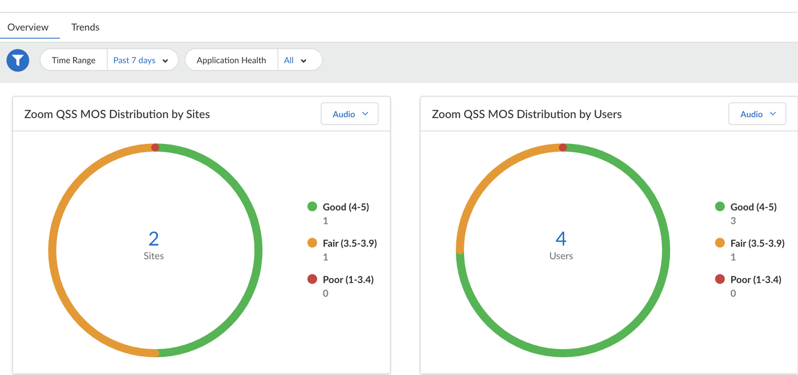The image size is (798, 375).
Task: Click the Application Health filter label
Action: pos(231,60)
